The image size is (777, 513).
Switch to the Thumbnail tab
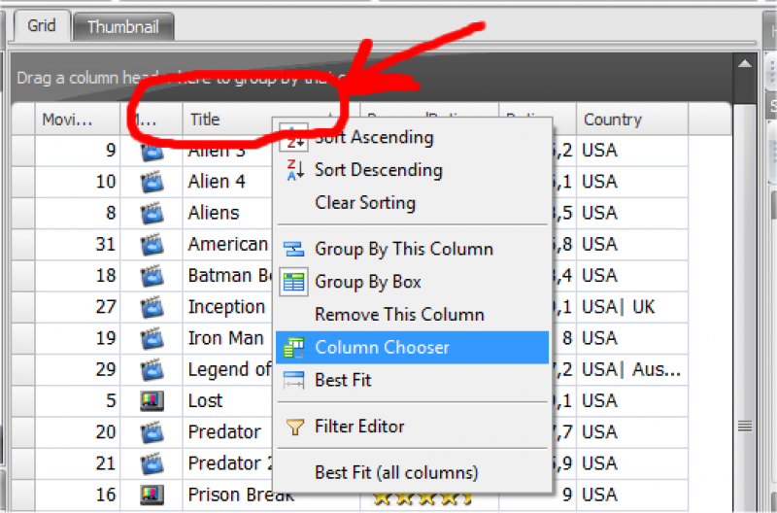[123, 27]
